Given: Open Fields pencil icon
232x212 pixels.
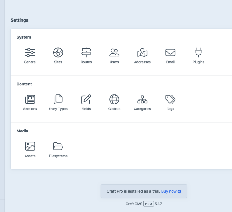Looking at the screenshot, I should [x=86, y=99].
